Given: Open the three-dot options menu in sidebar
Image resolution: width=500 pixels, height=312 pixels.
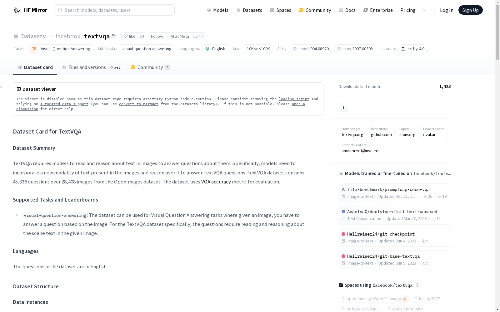Looking at the screenshot, I should 343,107.
